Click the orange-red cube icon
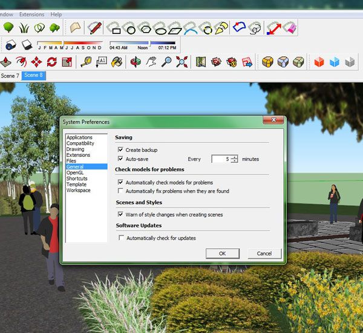This screenshot has width=363, height=333. (x=318, y=62)
